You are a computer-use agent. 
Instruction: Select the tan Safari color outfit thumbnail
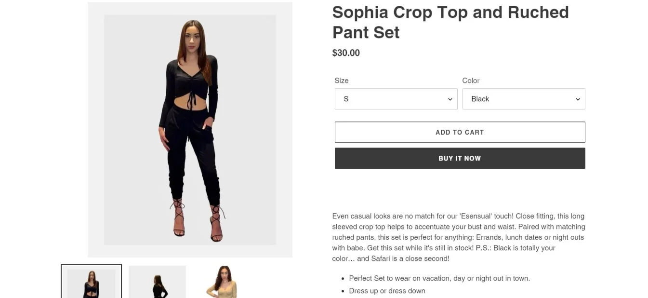[x=223, y=282]
